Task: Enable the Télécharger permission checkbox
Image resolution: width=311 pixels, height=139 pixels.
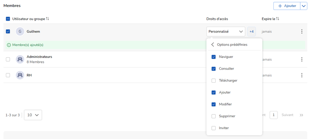Action: coord(214,81)
